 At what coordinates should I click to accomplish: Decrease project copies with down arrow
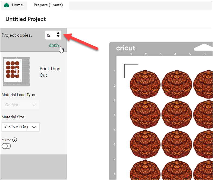[x=58, y=37]
